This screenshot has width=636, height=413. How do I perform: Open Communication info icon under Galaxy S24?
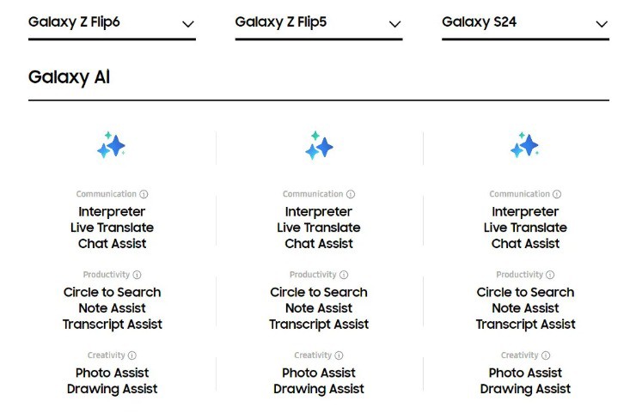click(x=557, y=194)
